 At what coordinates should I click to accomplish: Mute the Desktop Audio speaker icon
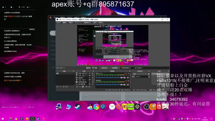[124, 85]
